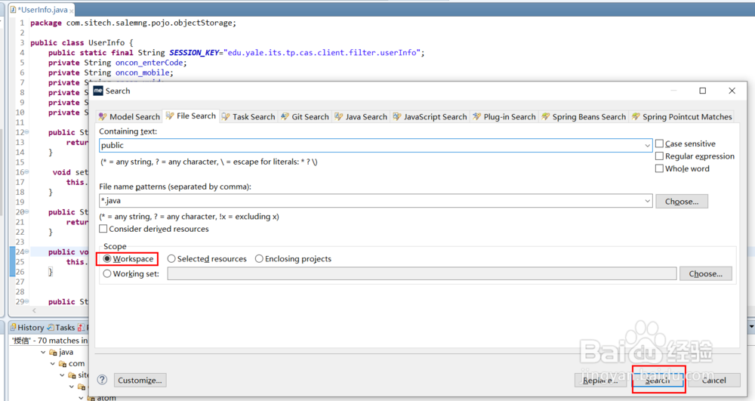The width and height of the screenshot is (755, 401).
Task: Open the file name patterns dropdown
Action: coord(648,201)
